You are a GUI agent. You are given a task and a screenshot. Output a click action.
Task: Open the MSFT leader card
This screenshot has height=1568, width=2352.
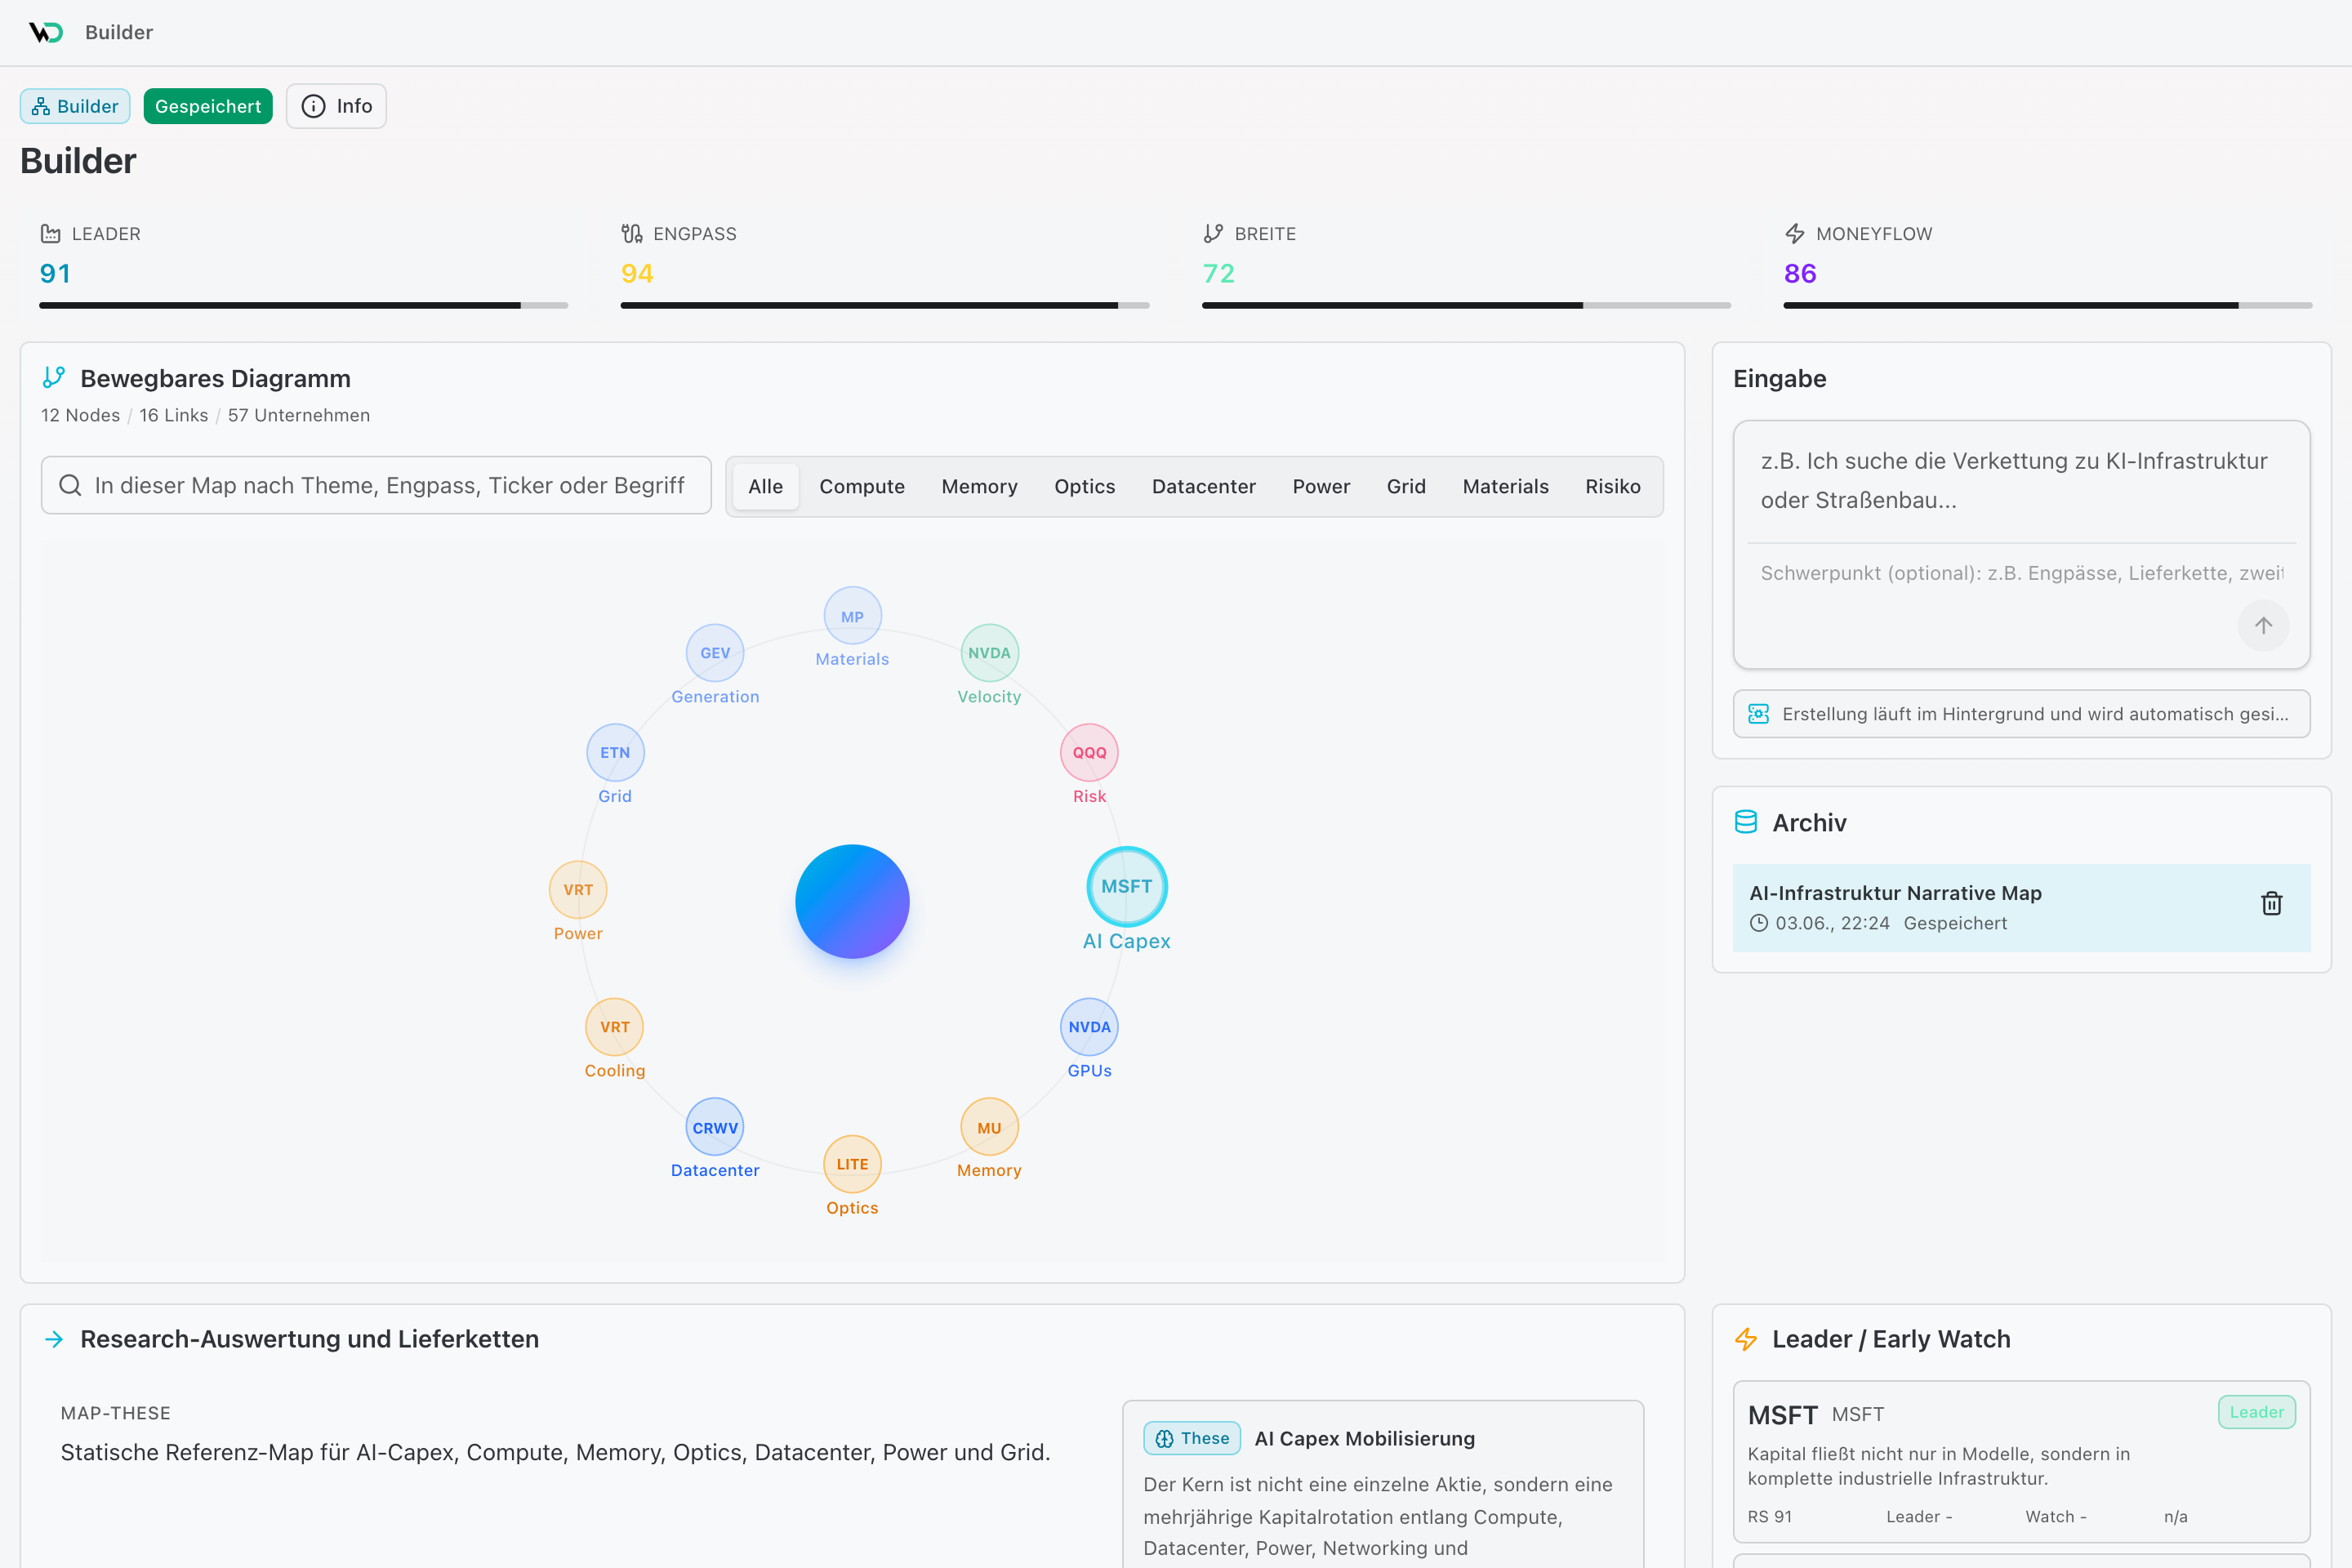tap(2021, 1462)
